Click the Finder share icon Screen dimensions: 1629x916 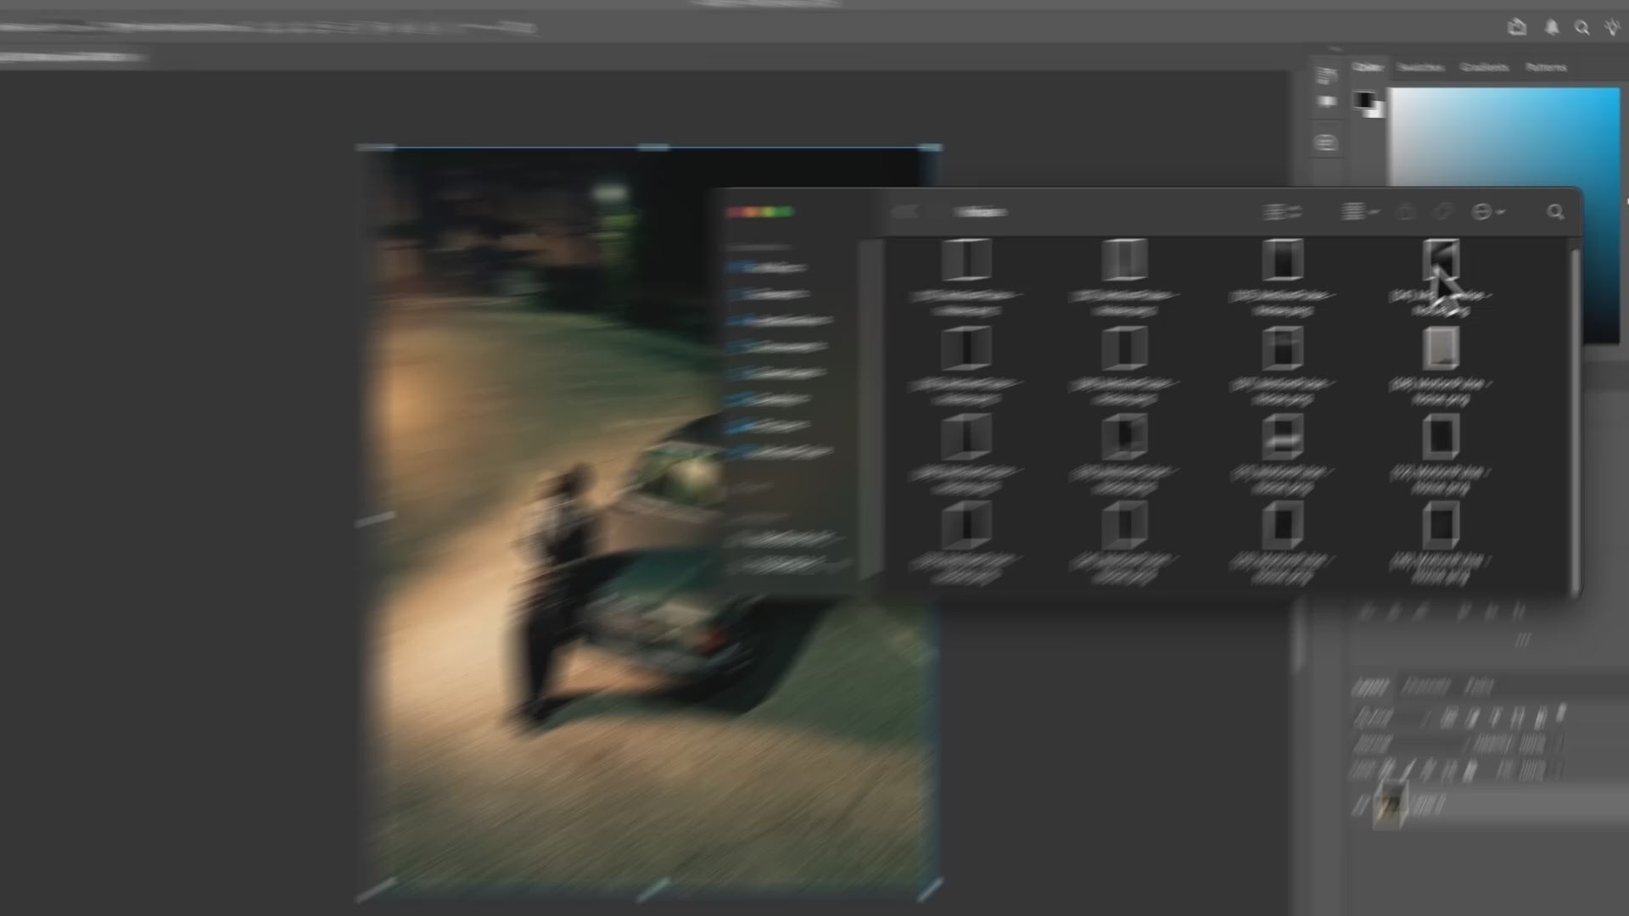pos(1406,212)
